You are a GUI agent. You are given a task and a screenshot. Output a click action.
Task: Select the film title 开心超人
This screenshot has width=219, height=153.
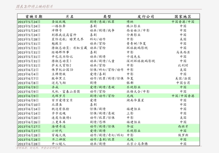click(x=59, y=144)
